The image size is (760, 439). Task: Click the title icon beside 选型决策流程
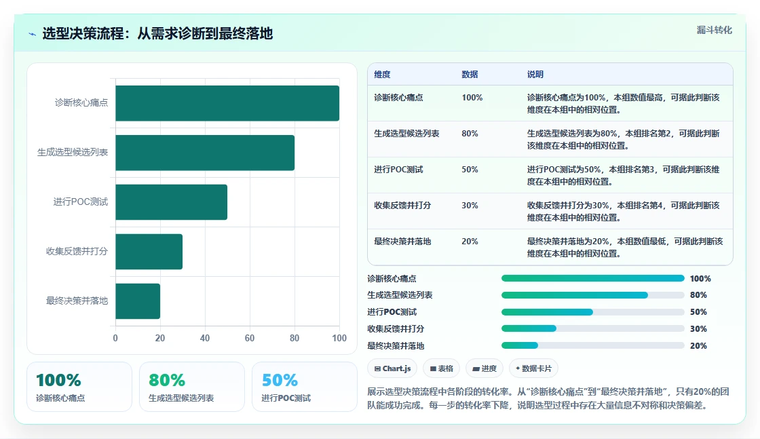point(33,34)
